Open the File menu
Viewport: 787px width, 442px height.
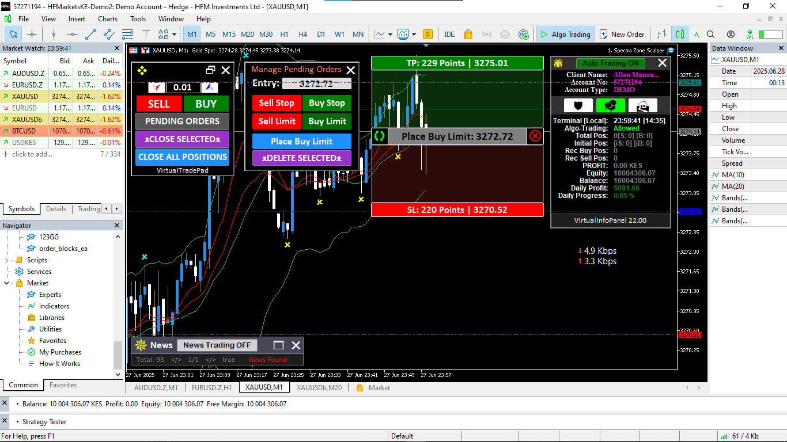click(24, 18)
